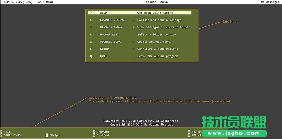Click the 'I' shortcut letter for Message Index
Image resolution: width=282 pixels, height=139 pixels.
point(91,27)
